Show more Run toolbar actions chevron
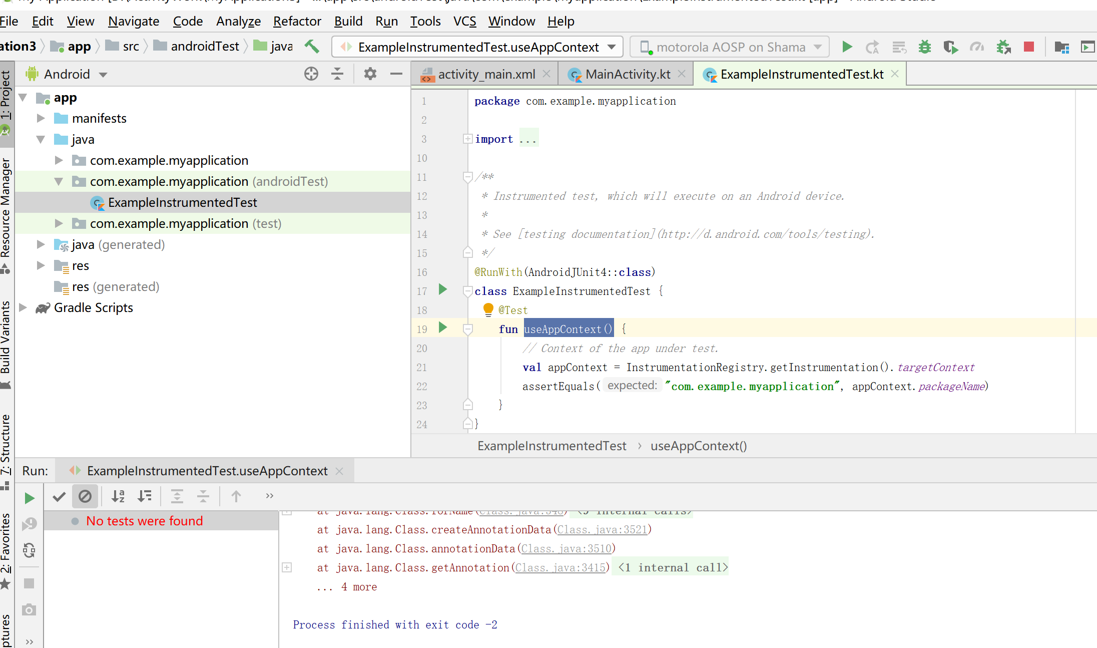The width and height of the screenshot is (1097, 648). pyautogui.click(x=269, y=496)
